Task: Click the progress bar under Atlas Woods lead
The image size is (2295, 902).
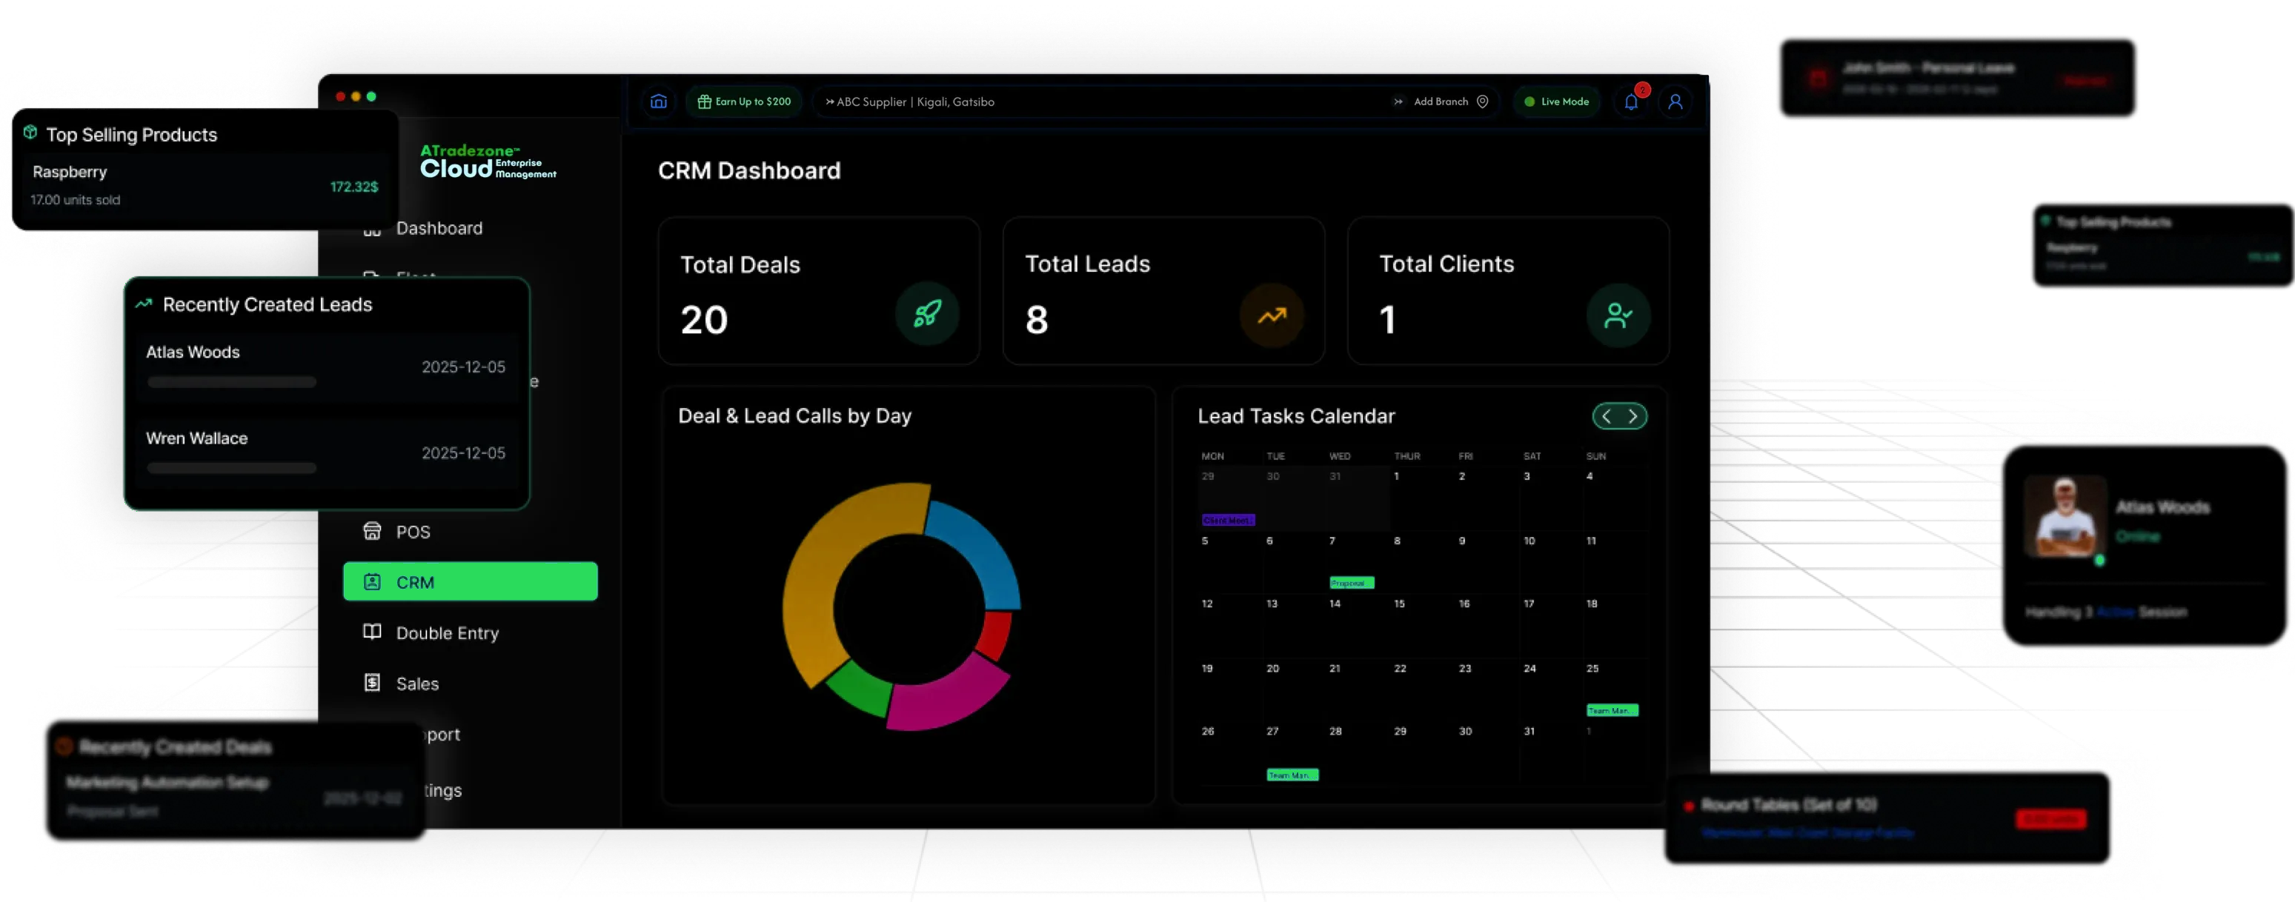Action: click(x=232, y=382)
